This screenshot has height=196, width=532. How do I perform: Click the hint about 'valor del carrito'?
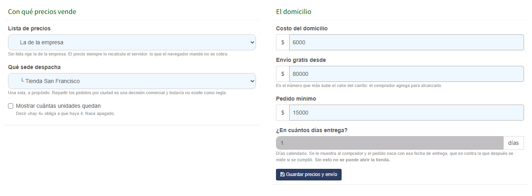[x=359, y=85]
